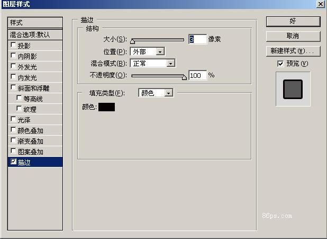
Task: Select the 投影 label in styles list
Action: click(24, 46)
